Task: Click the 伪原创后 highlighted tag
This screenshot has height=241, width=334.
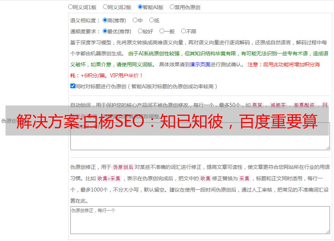Action: 123,167
